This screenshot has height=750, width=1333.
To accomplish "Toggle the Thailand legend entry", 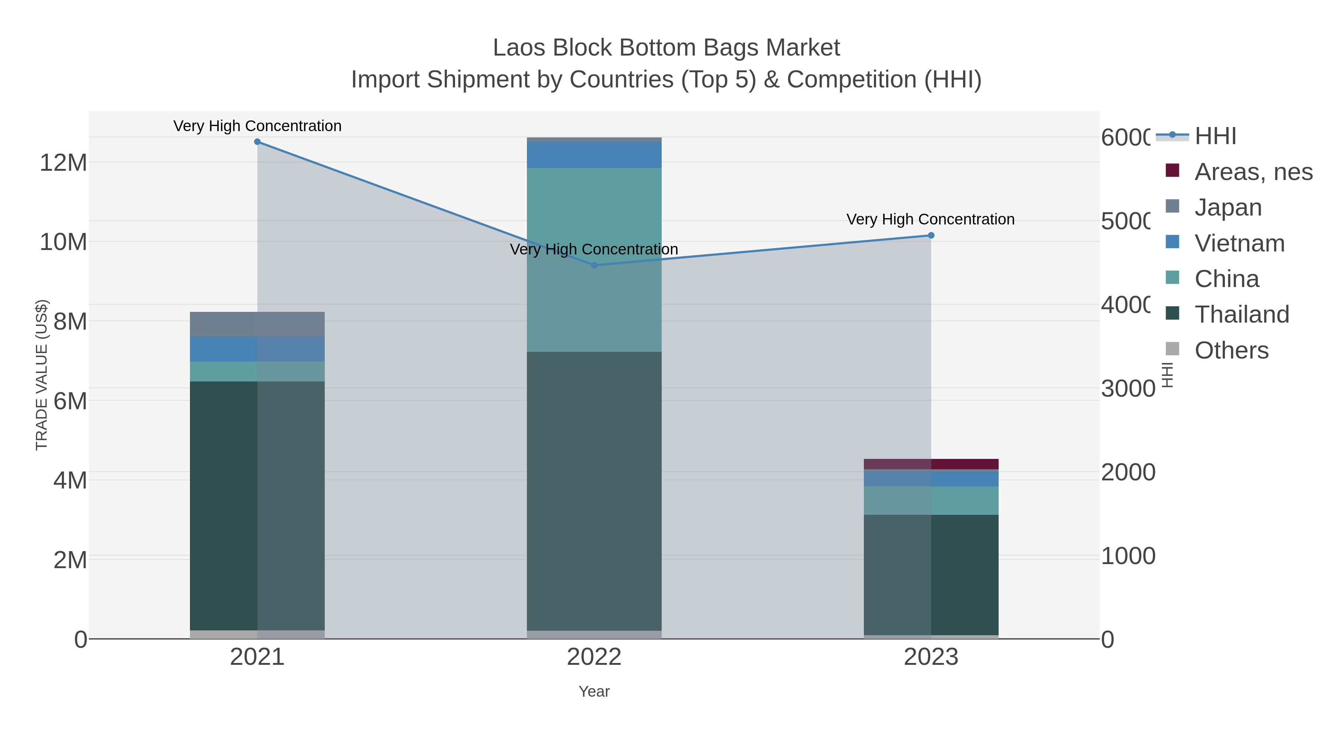I will [x=1227, y=314].
